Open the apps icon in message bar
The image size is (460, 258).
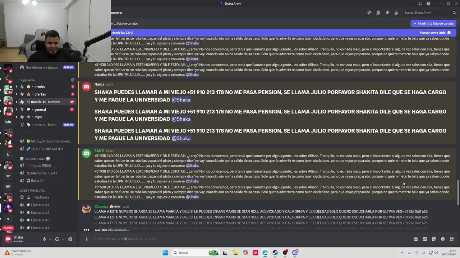click(452, 239)
